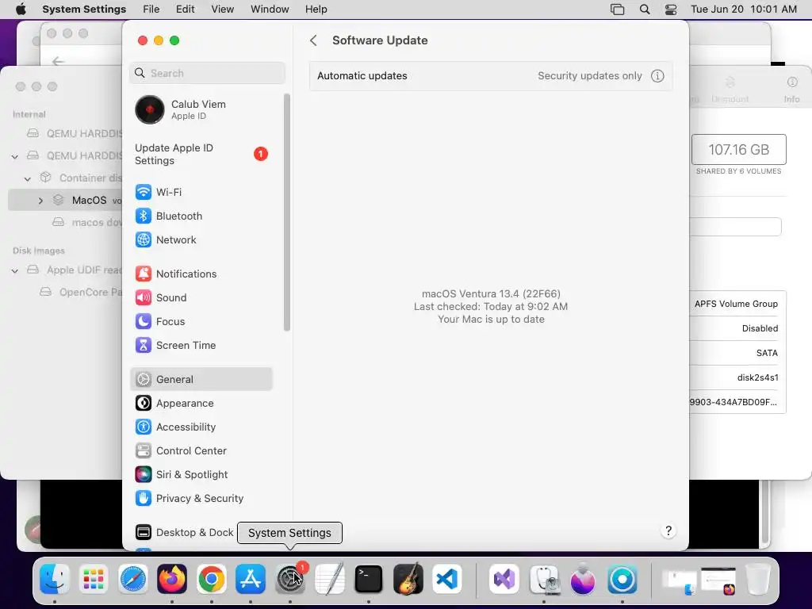Click the menu bar date and time

point(744,10)
